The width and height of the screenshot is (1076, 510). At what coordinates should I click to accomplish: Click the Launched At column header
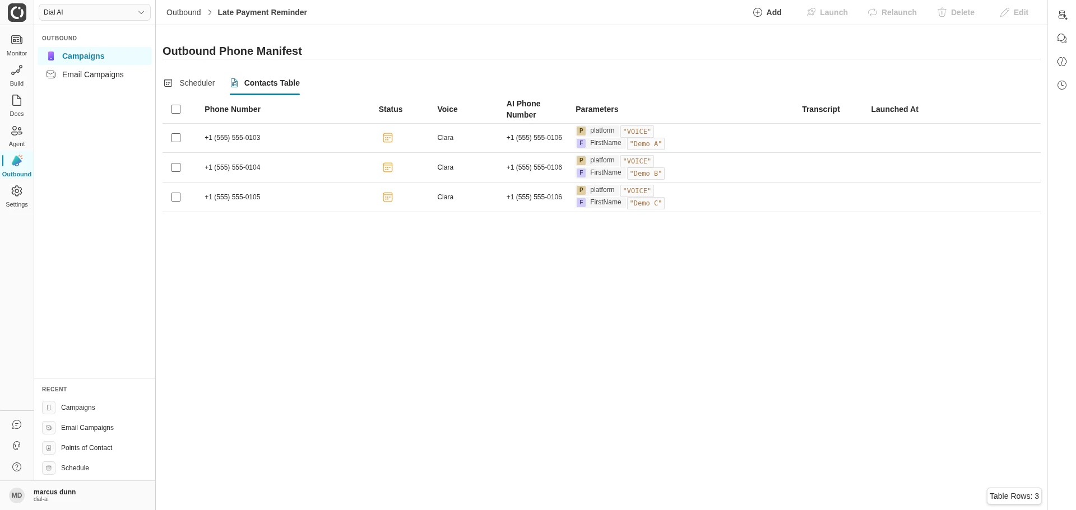894,109
